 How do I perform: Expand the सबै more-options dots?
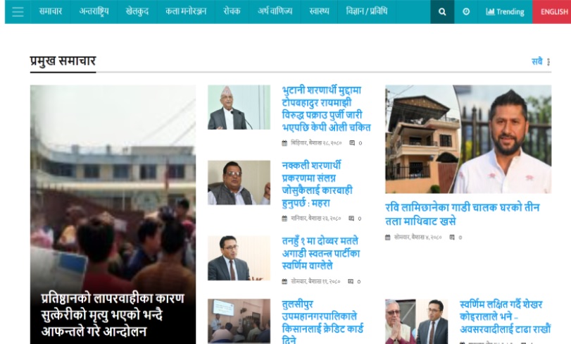[x=548, y=62]
